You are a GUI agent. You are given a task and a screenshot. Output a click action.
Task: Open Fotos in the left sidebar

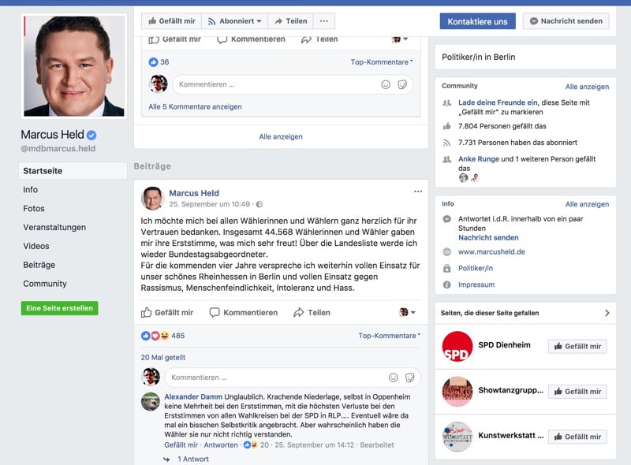point(33,209)
